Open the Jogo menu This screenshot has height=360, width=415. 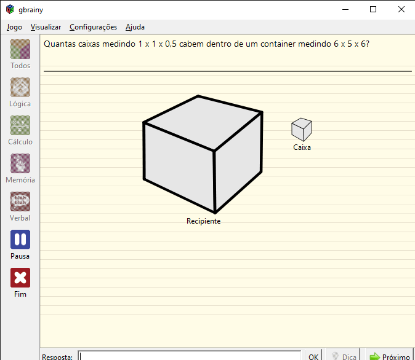(14, 27)
